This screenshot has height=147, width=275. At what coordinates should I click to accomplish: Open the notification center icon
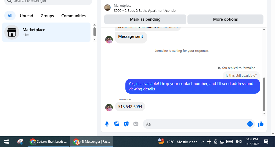(x=266, y=142)
